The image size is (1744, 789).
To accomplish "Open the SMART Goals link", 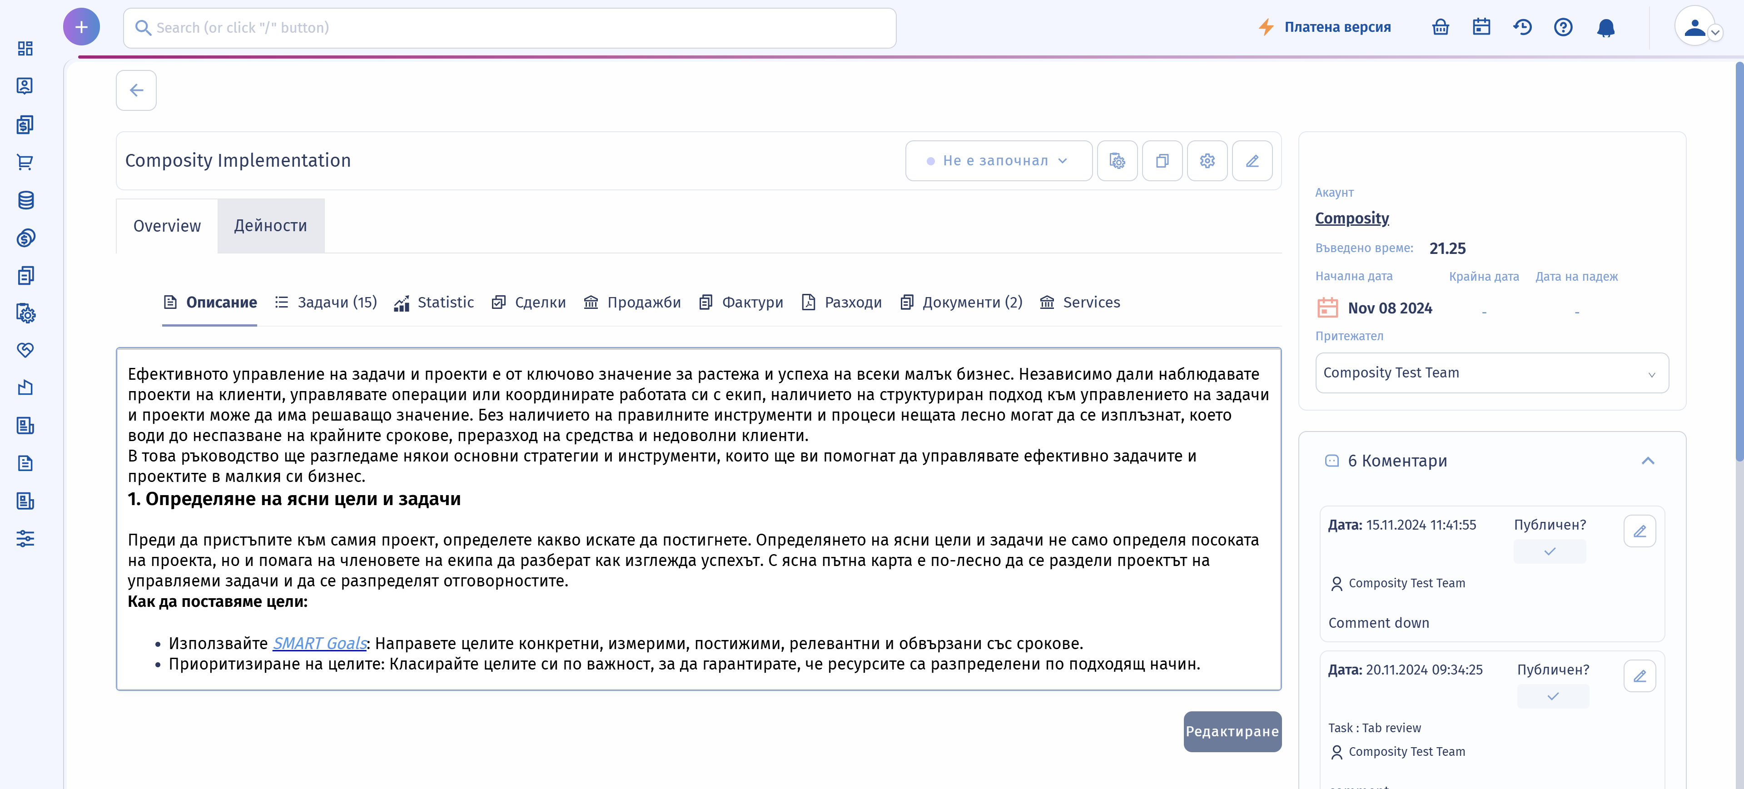I will pyautogui.click(x=319, y=644).
